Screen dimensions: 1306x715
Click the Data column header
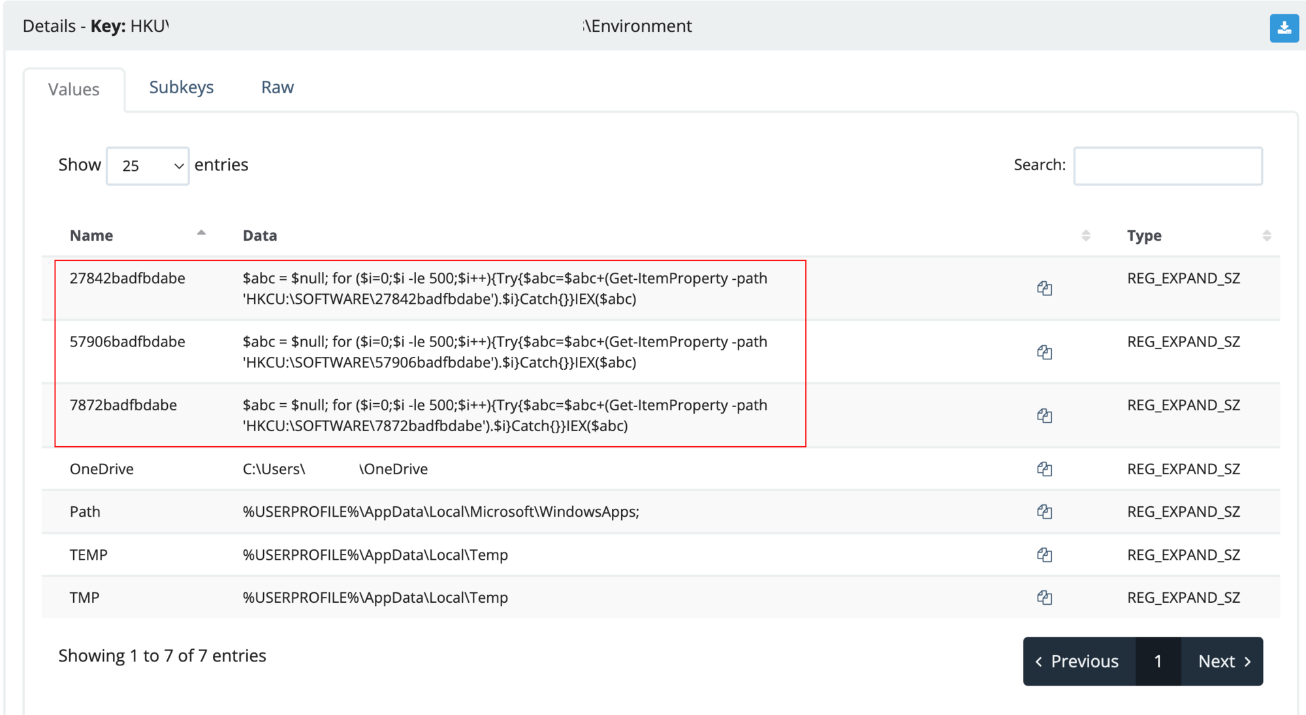[260, 236]
